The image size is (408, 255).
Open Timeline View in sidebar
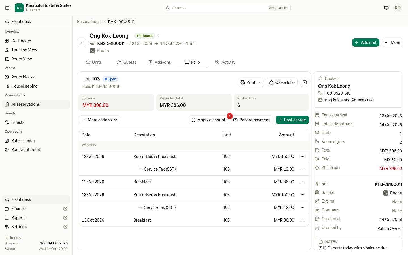tap(36, 50)
